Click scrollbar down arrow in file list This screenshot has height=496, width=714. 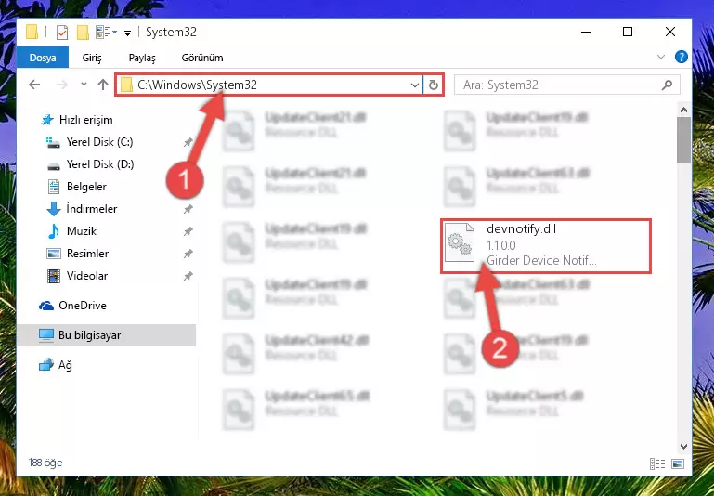683,447
